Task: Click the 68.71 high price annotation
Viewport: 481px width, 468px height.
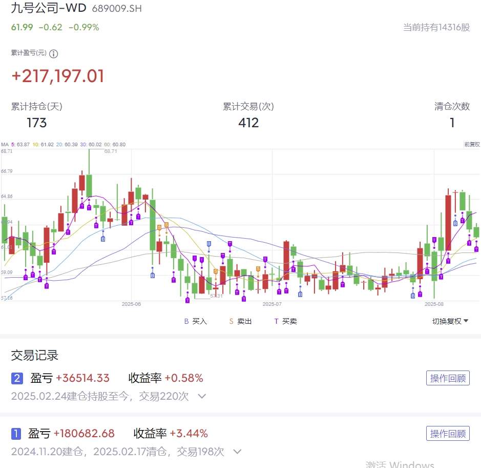Action: tap(111, 151)
